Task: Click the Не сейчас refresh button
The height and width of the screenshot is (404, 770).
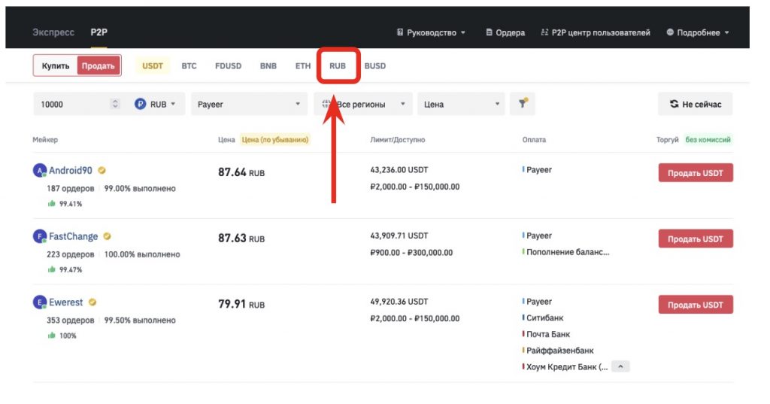Action: click(x=696, y=104)
